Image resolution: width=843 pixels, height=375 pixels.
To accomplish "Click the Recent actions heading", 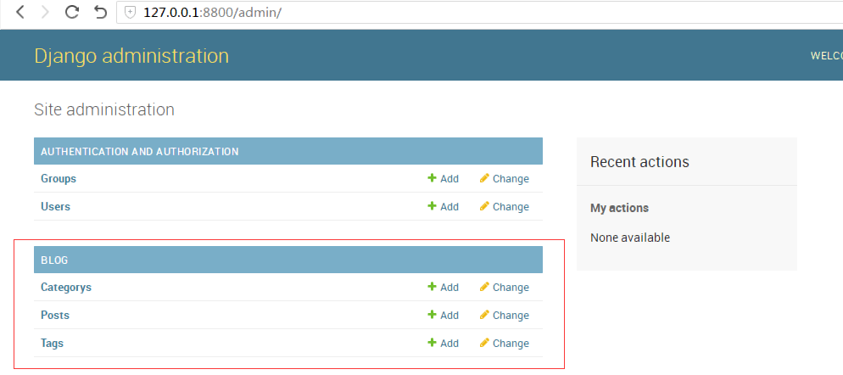I will click(x=639, y=162).
